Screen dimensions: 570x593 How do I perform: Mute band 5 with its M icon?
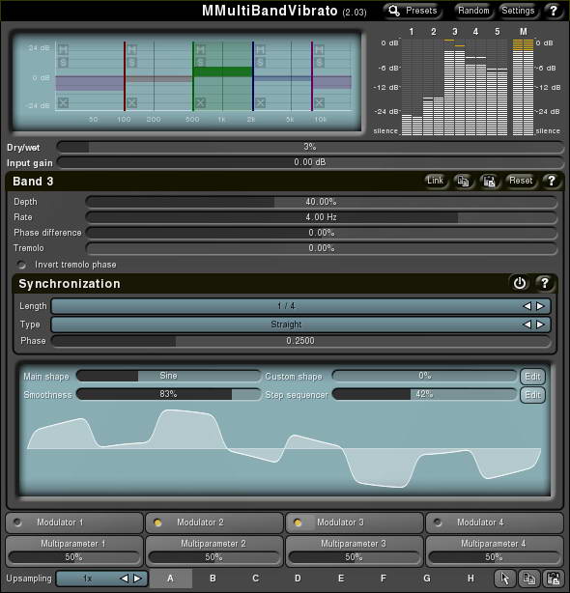pos(319,49)
